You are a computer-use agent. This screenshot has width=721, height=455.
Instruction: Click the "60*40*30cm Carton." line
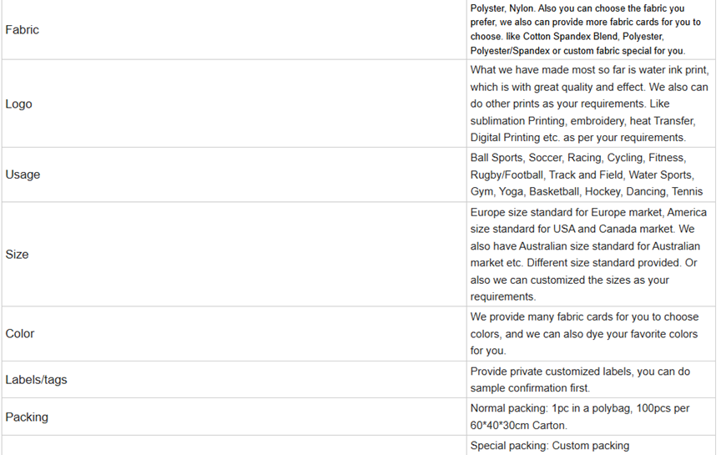[x=518, y=426]
